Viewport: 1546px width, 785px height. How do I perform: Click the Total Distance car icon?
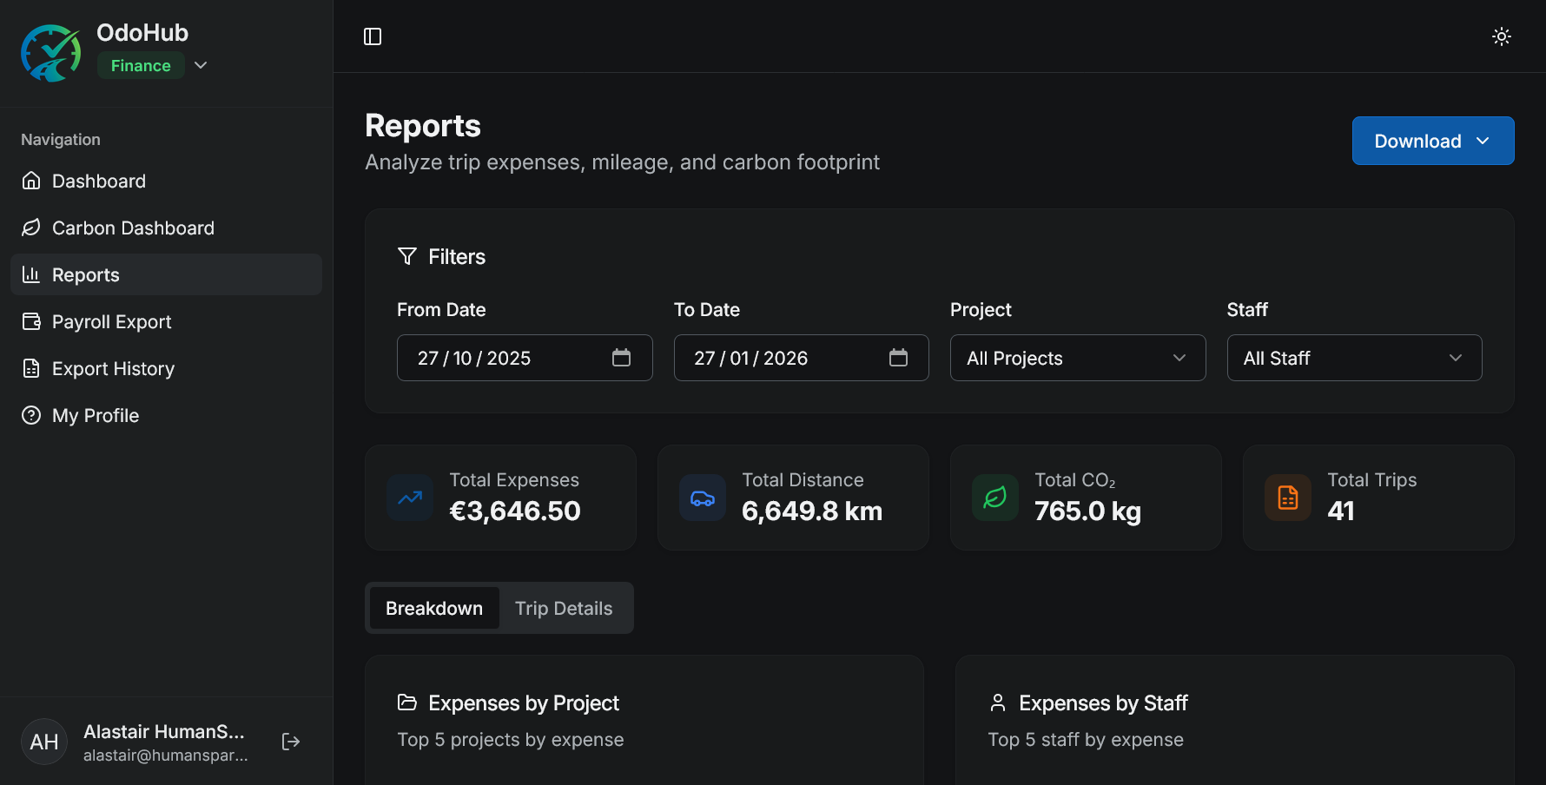pyautogui.click(x=703, y=498)
